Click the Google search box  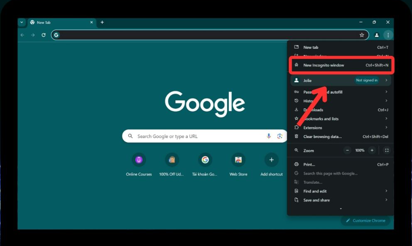(205, 136)
